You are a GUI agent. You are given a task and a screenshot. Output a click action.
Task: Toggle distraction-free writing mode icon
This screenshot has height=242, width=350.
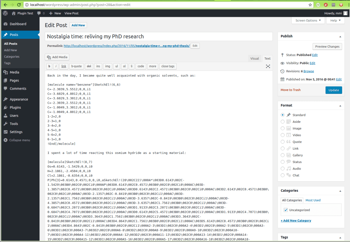(268, 66)
